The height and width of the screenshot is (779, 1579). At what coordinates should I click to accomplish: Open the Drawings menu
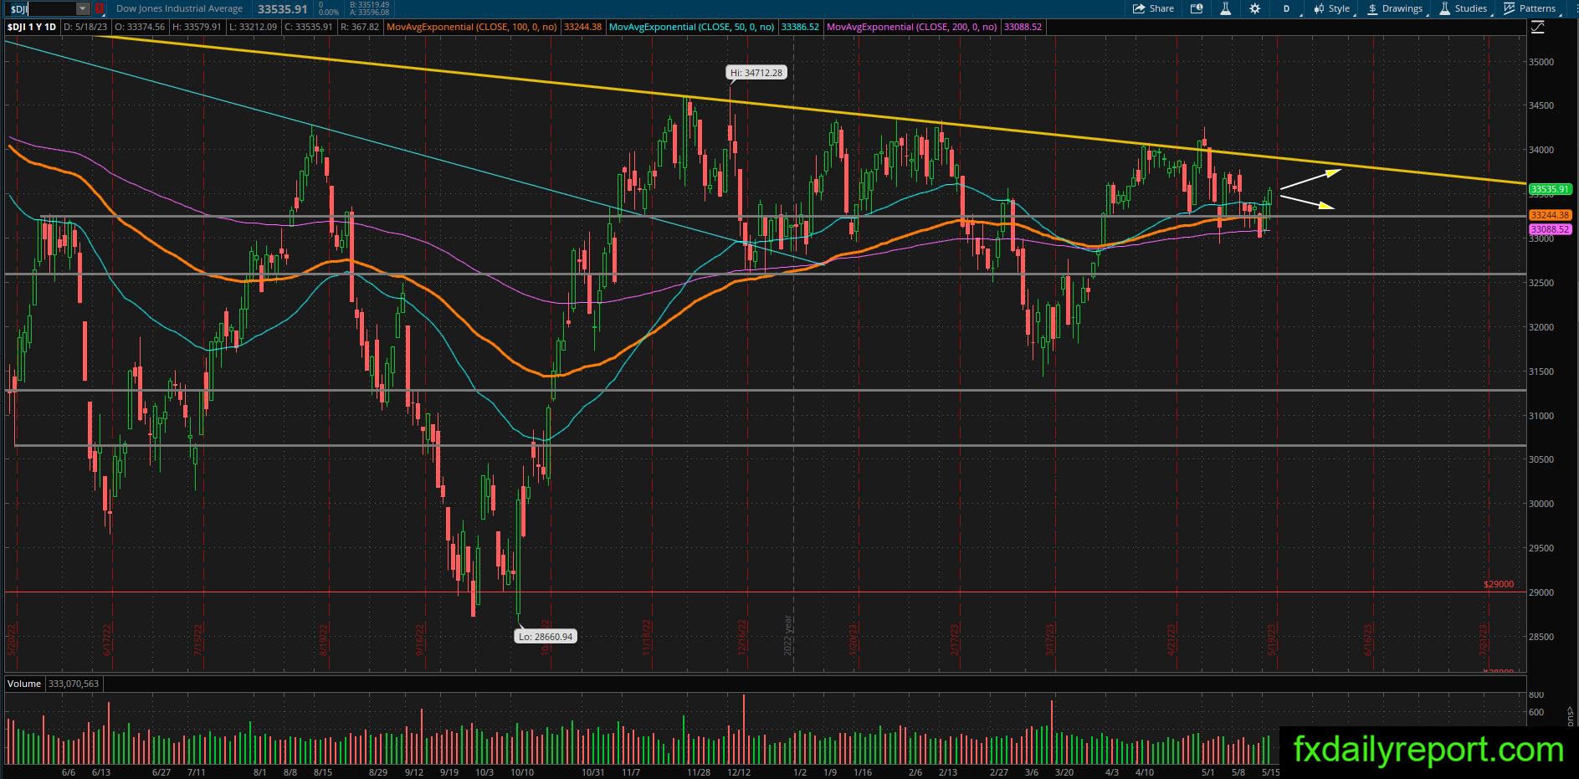[x=1395, y=8]
